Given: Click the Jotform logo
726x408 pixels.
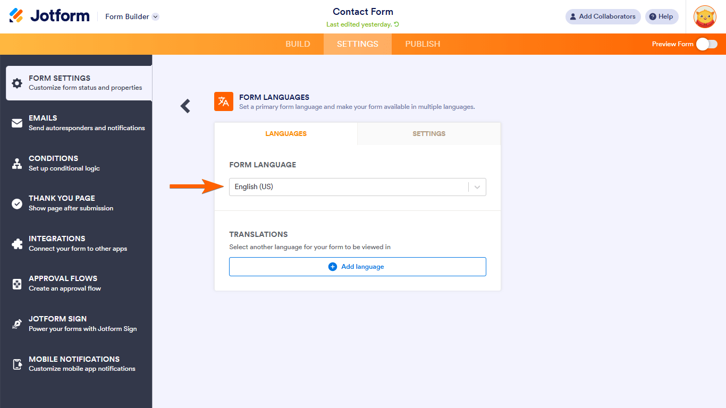Looking at the screenshot, I should point(49,16).
